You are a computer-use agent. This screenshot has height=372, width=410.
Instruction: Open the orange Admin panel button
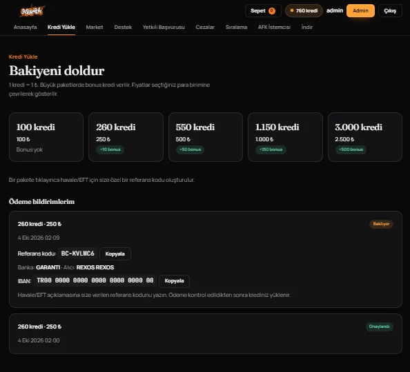[x=360, y=11]
